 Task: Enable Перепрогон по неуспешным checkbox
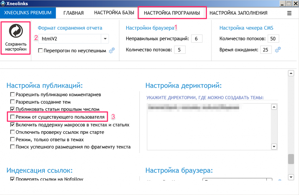(x=40, y=50)
